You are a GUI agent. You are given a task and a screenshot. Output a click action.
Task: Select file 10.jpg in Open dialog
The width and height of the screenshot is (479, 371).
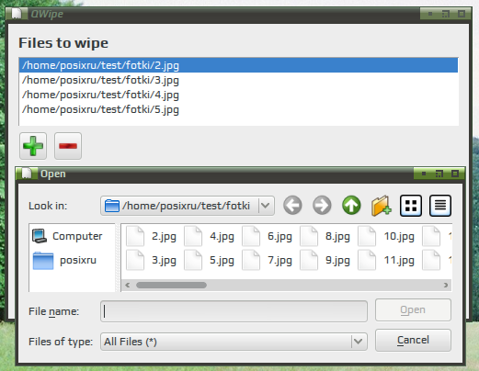pyautogui.click(x=386, y=236)
